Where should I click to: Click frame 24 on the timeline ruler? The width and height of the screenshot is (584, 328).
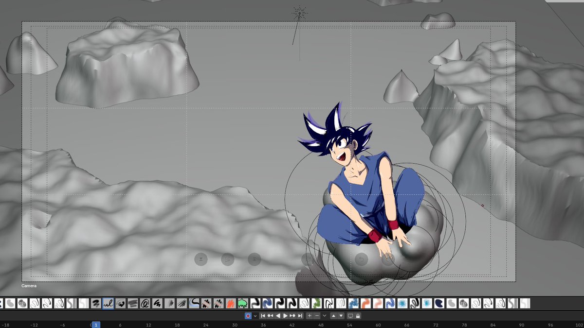tap(206, 325)
